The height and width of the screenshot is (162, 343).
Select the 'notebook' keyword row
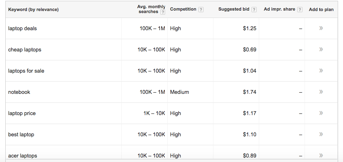172,92
